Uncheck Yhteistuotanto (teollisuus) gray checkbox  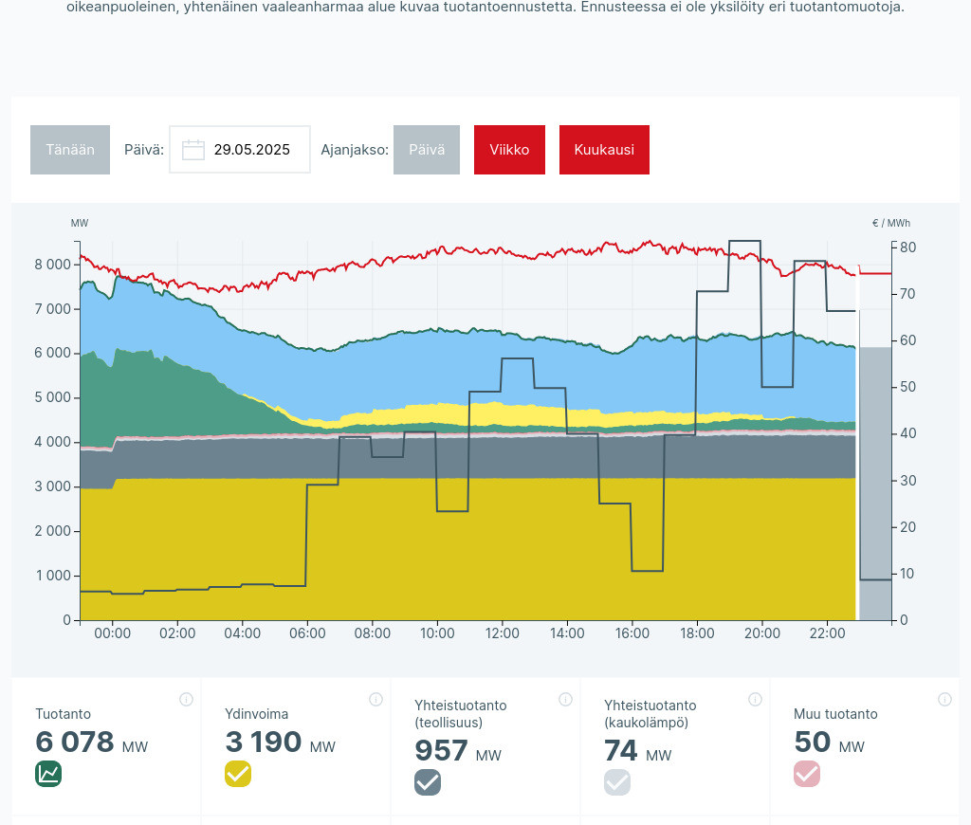[428, 782]
